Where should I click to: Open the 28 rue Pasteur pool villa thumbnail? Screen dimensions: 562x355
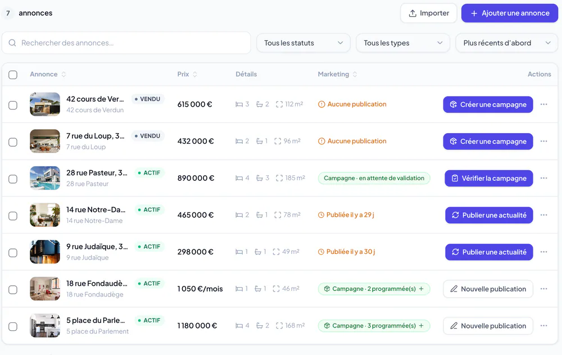(x=45, y=178)
